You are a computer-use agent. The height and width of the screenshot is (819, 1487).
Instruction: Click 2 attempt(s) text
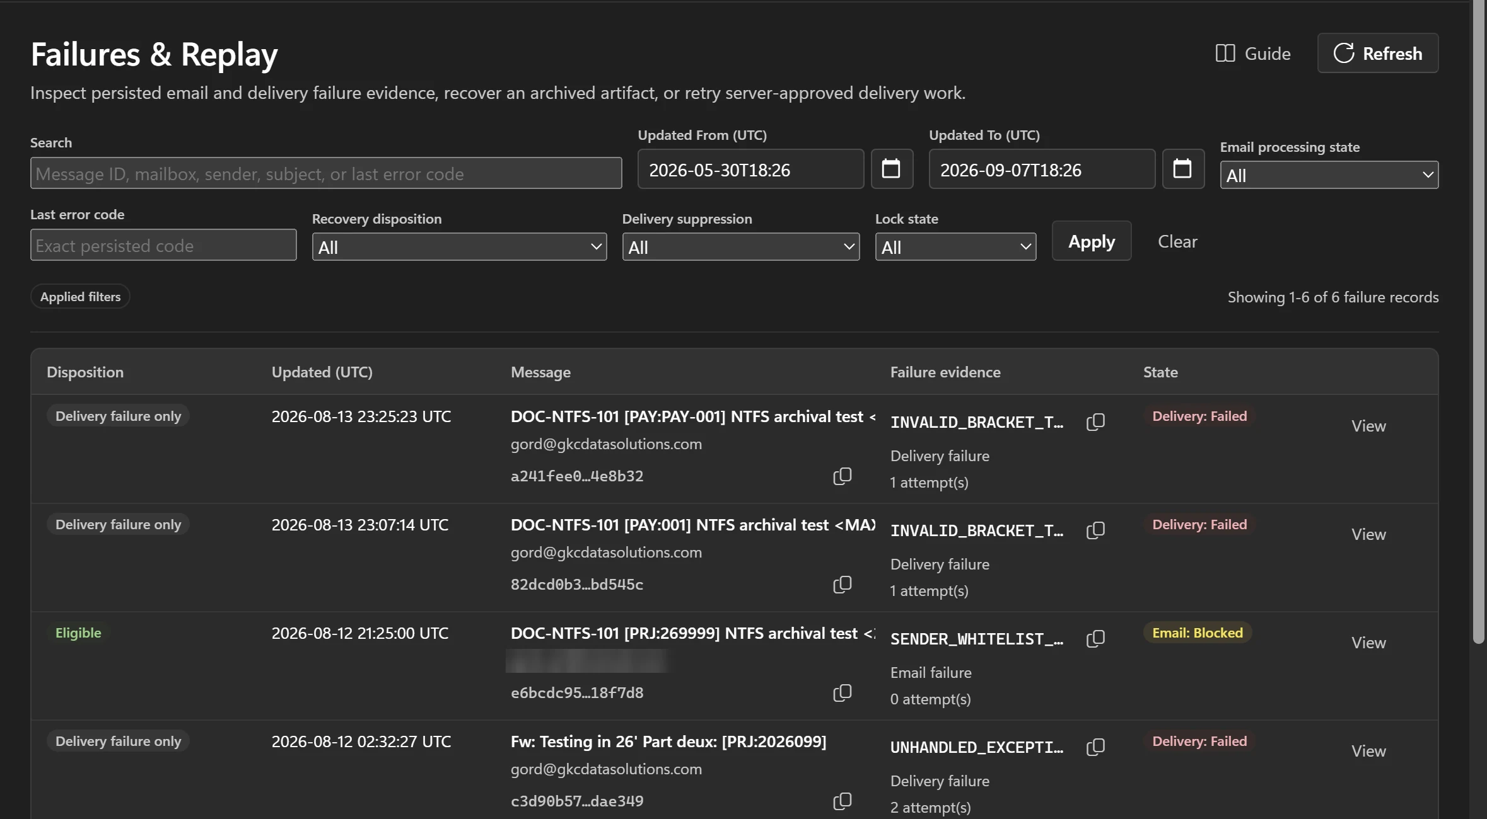(x=930, y=808)
